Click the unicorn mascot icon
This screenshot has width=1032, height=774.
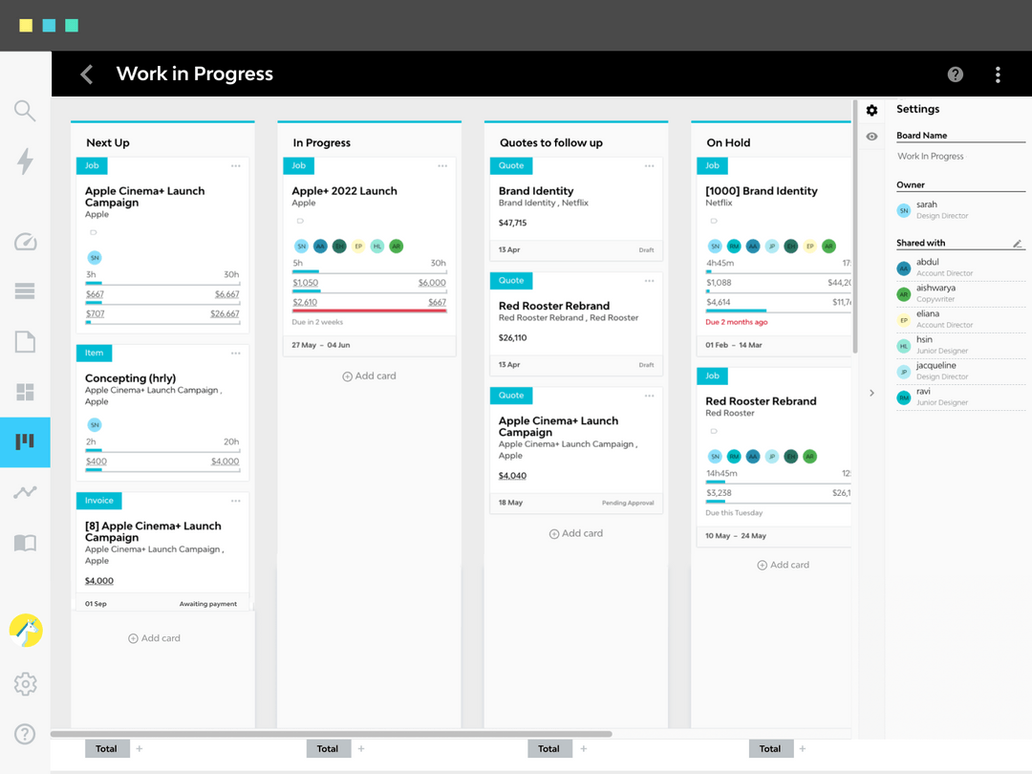point(25,632)
